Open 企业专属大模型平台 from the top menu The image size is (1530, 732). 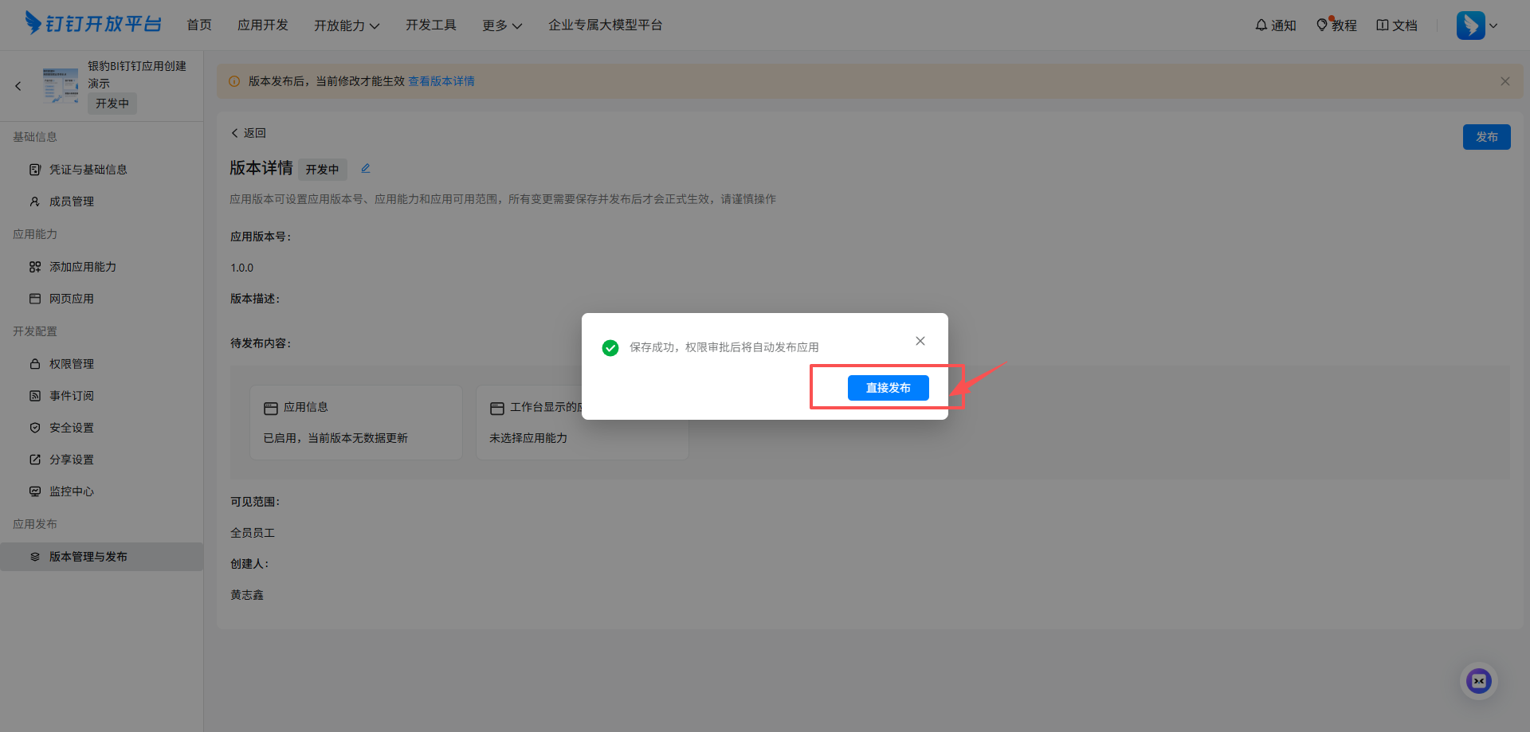(x=606, y=25)
